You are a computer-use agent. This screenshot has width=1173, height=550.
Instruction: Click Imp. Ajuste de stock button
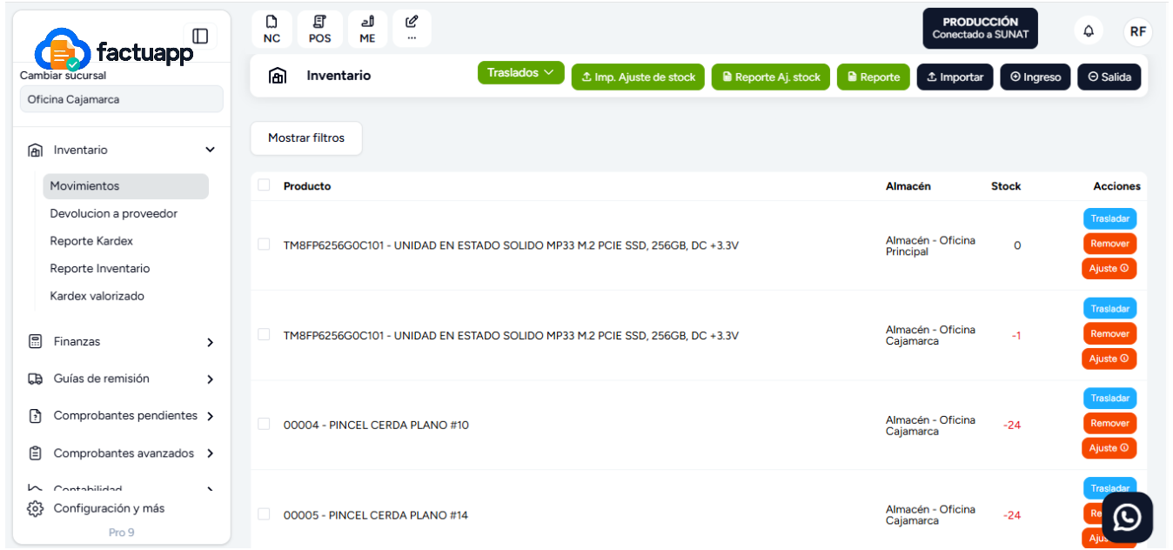[x=638, y=77]
